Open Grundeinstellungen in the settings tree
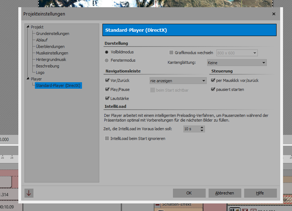The image size is (292, 211). 53,34
